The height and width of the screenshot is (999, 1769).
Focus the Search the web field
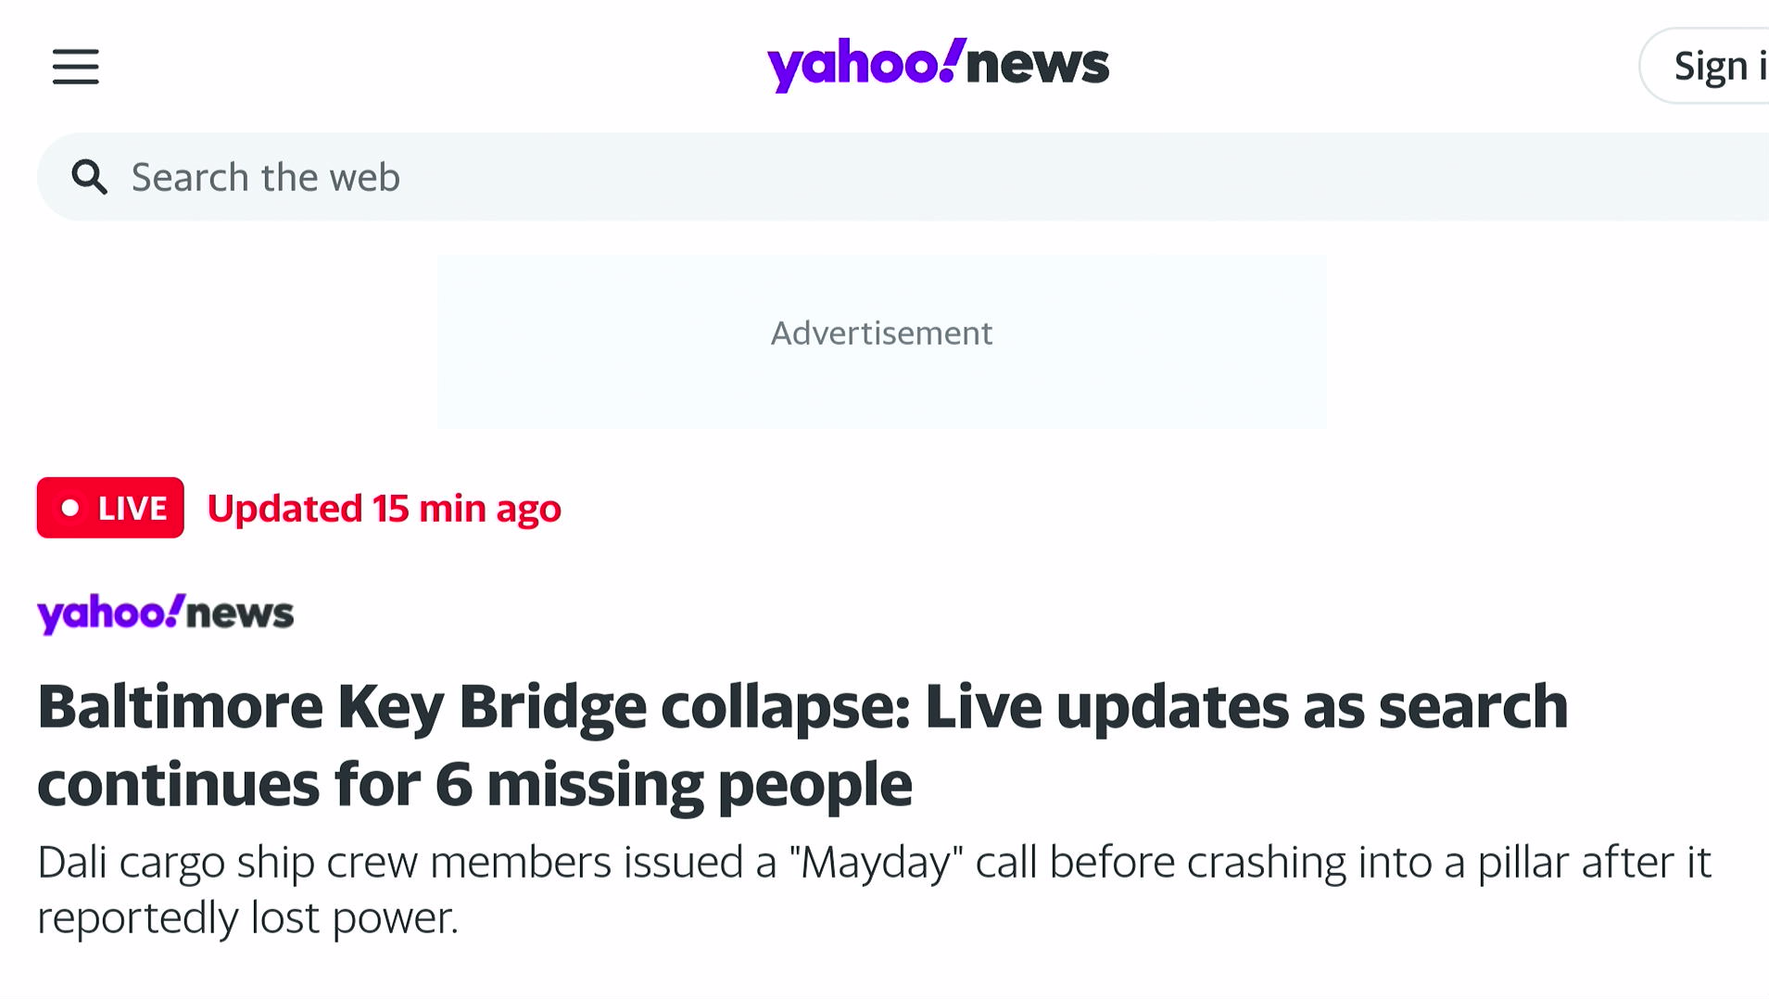tap(834, 176)
